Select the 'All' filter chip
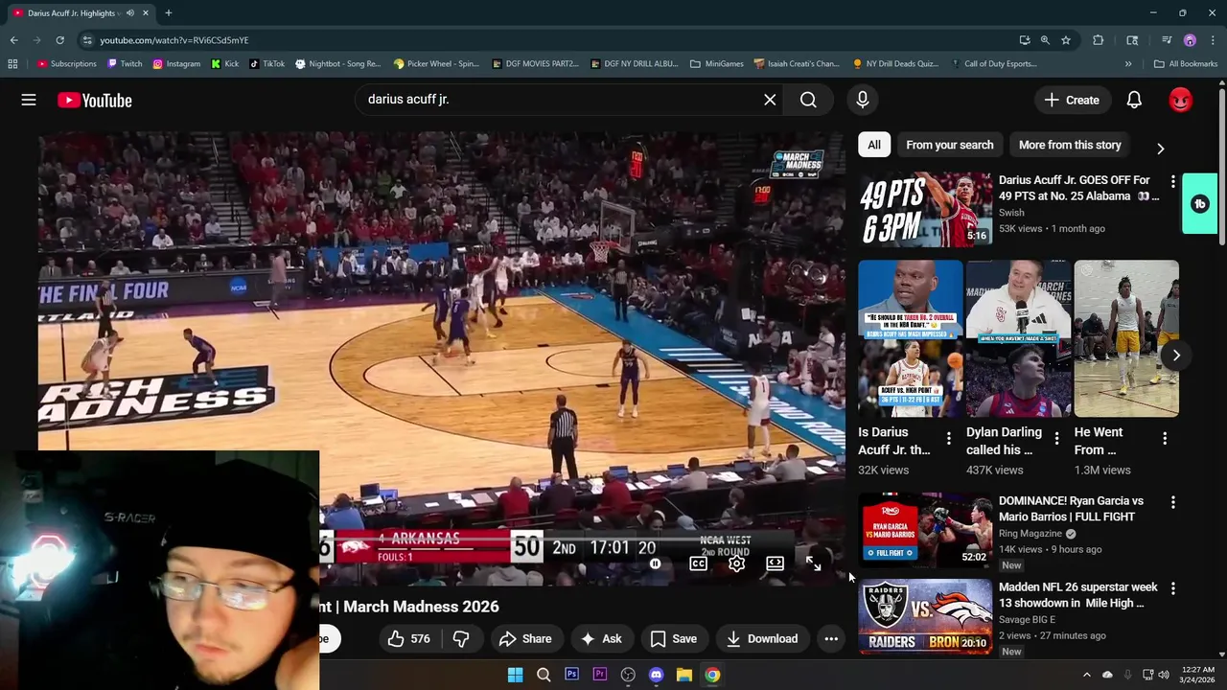Image resolution: width=1227 pixels, height=690 pixels. 874,145
